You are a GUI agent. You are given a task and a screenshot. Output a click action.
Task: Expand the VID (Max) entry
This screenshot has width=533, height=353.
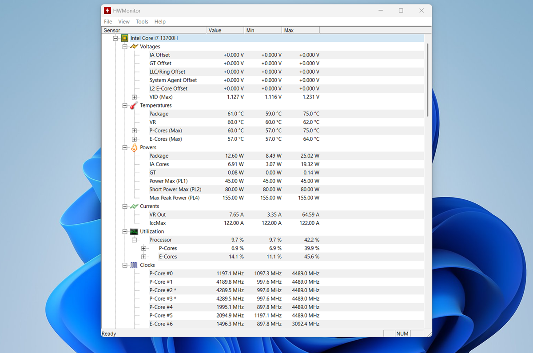pos(134,97)
